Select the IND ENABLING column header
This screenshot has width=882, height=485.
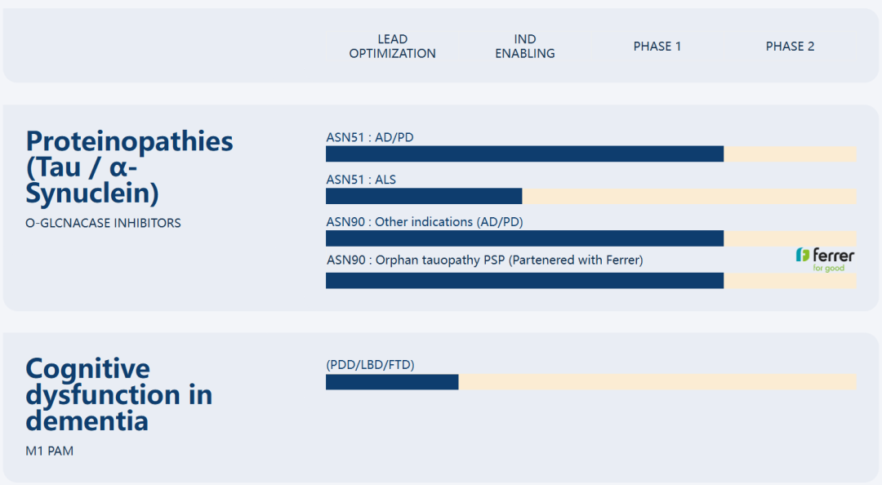click(x=524, y=47)
